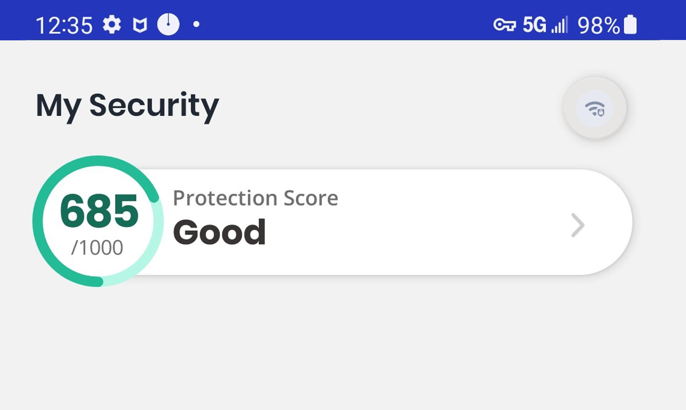Viewport: 686px width, 410px height.
Task: Tap the VPN key icon in status bar
Action: coord(506,24)
